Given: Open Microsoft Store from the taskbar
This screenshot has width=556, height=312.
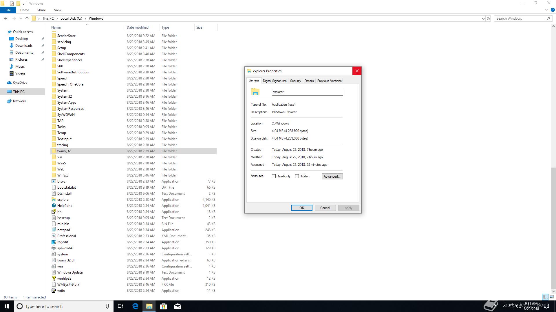Looking at the screenshot, I should coord(164,306).
